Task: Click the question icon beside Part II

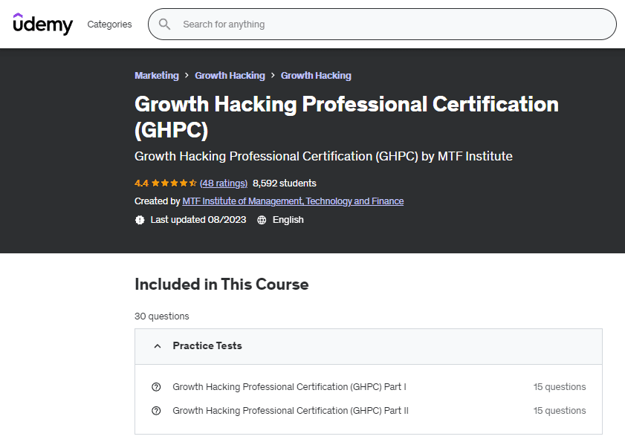Action: (156, 411)
